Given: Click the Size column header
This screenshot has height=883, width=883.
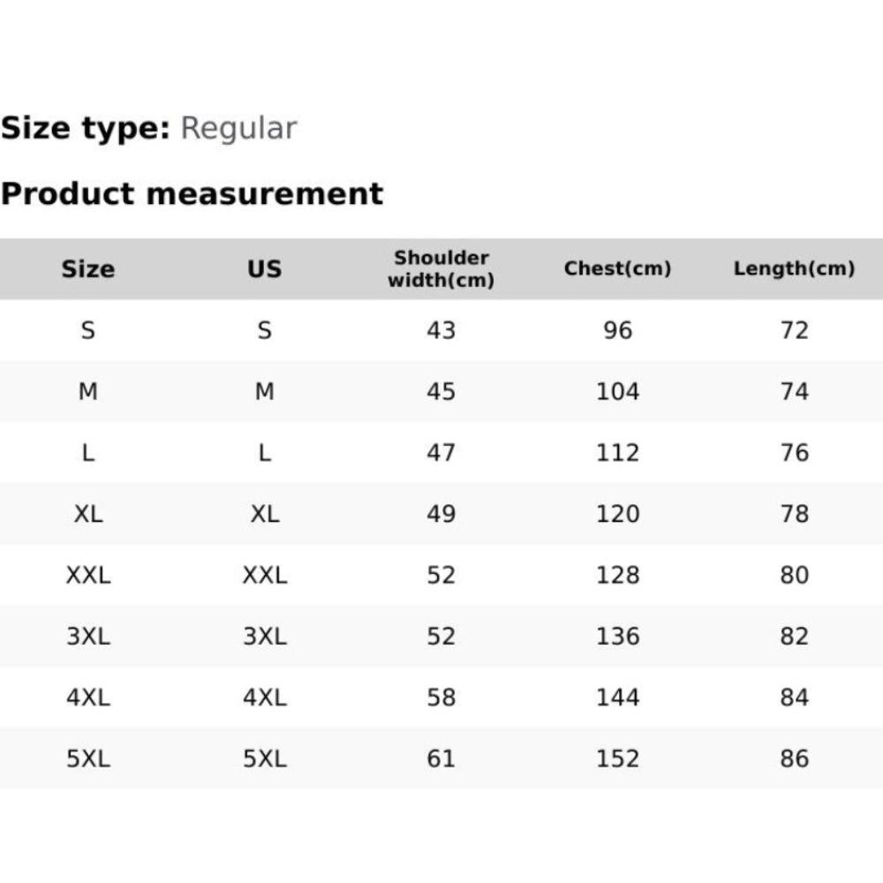Looking at the screenshot, I should tap(87, 269).
